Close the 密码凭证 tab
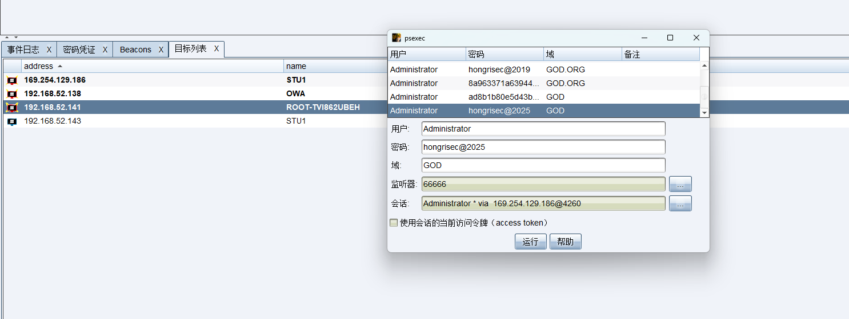 point(105,50)
